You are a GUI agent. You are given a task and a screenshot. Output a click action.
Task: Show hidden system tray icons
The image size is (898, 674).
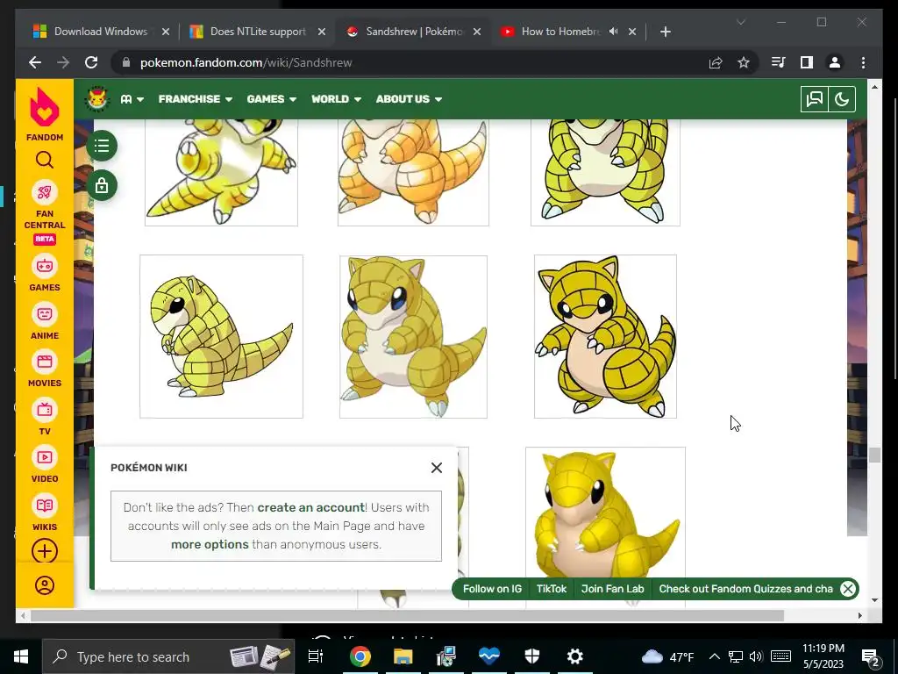coord(714,656)
